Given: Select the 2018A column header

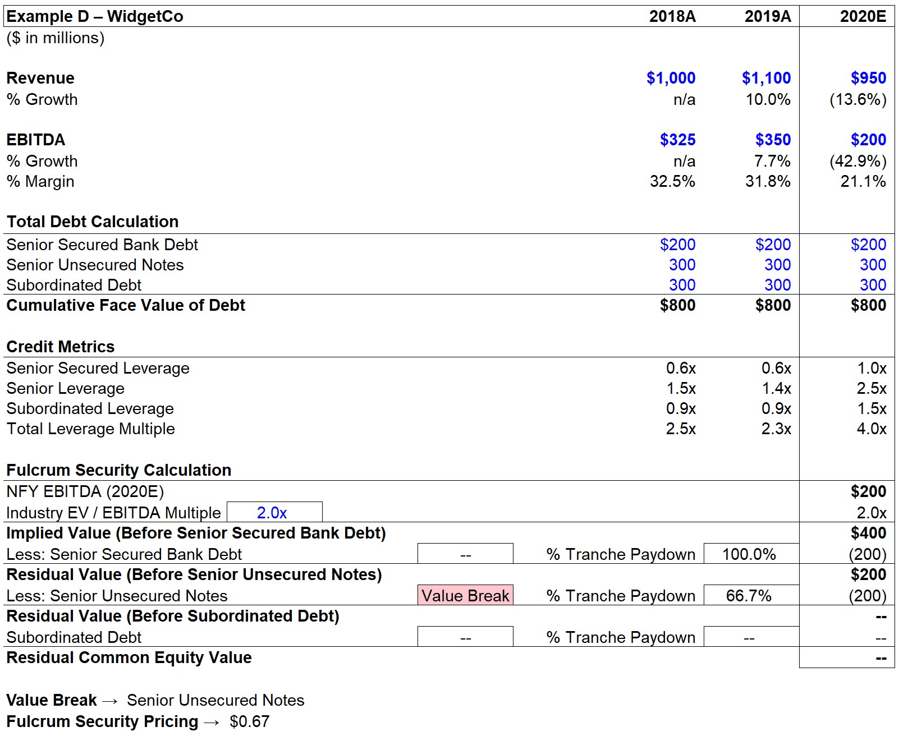Looking at the screenshot, I should (x=672, y=16).
